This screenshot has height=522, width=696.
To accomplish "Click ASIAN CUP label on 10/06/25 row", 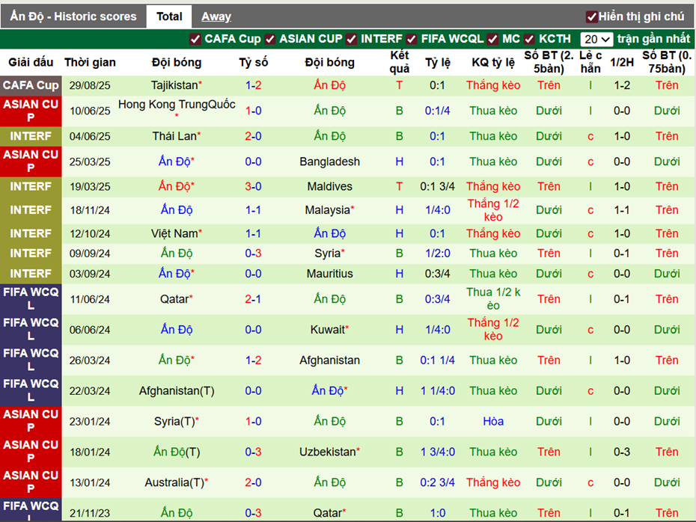I will [x=31, y=111].
